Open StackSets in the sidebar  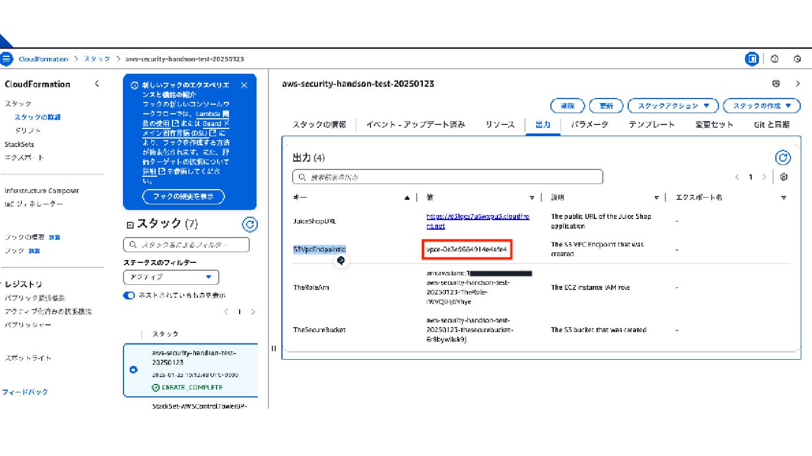[19, 144]
